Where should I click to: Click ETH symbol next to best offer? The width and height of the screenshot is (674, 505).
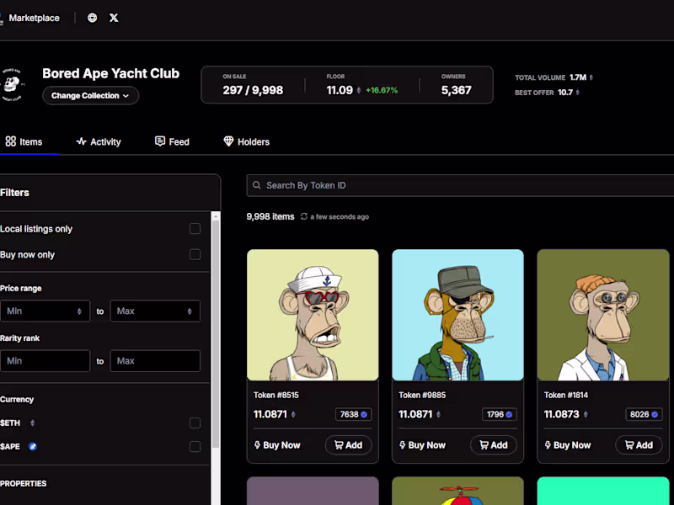pos(577,93)
